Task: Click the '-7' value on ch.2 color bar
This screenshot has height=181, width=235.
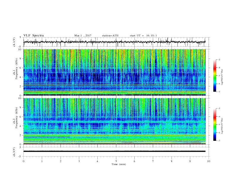Action: pyautogui.click(x=219, y=141)
